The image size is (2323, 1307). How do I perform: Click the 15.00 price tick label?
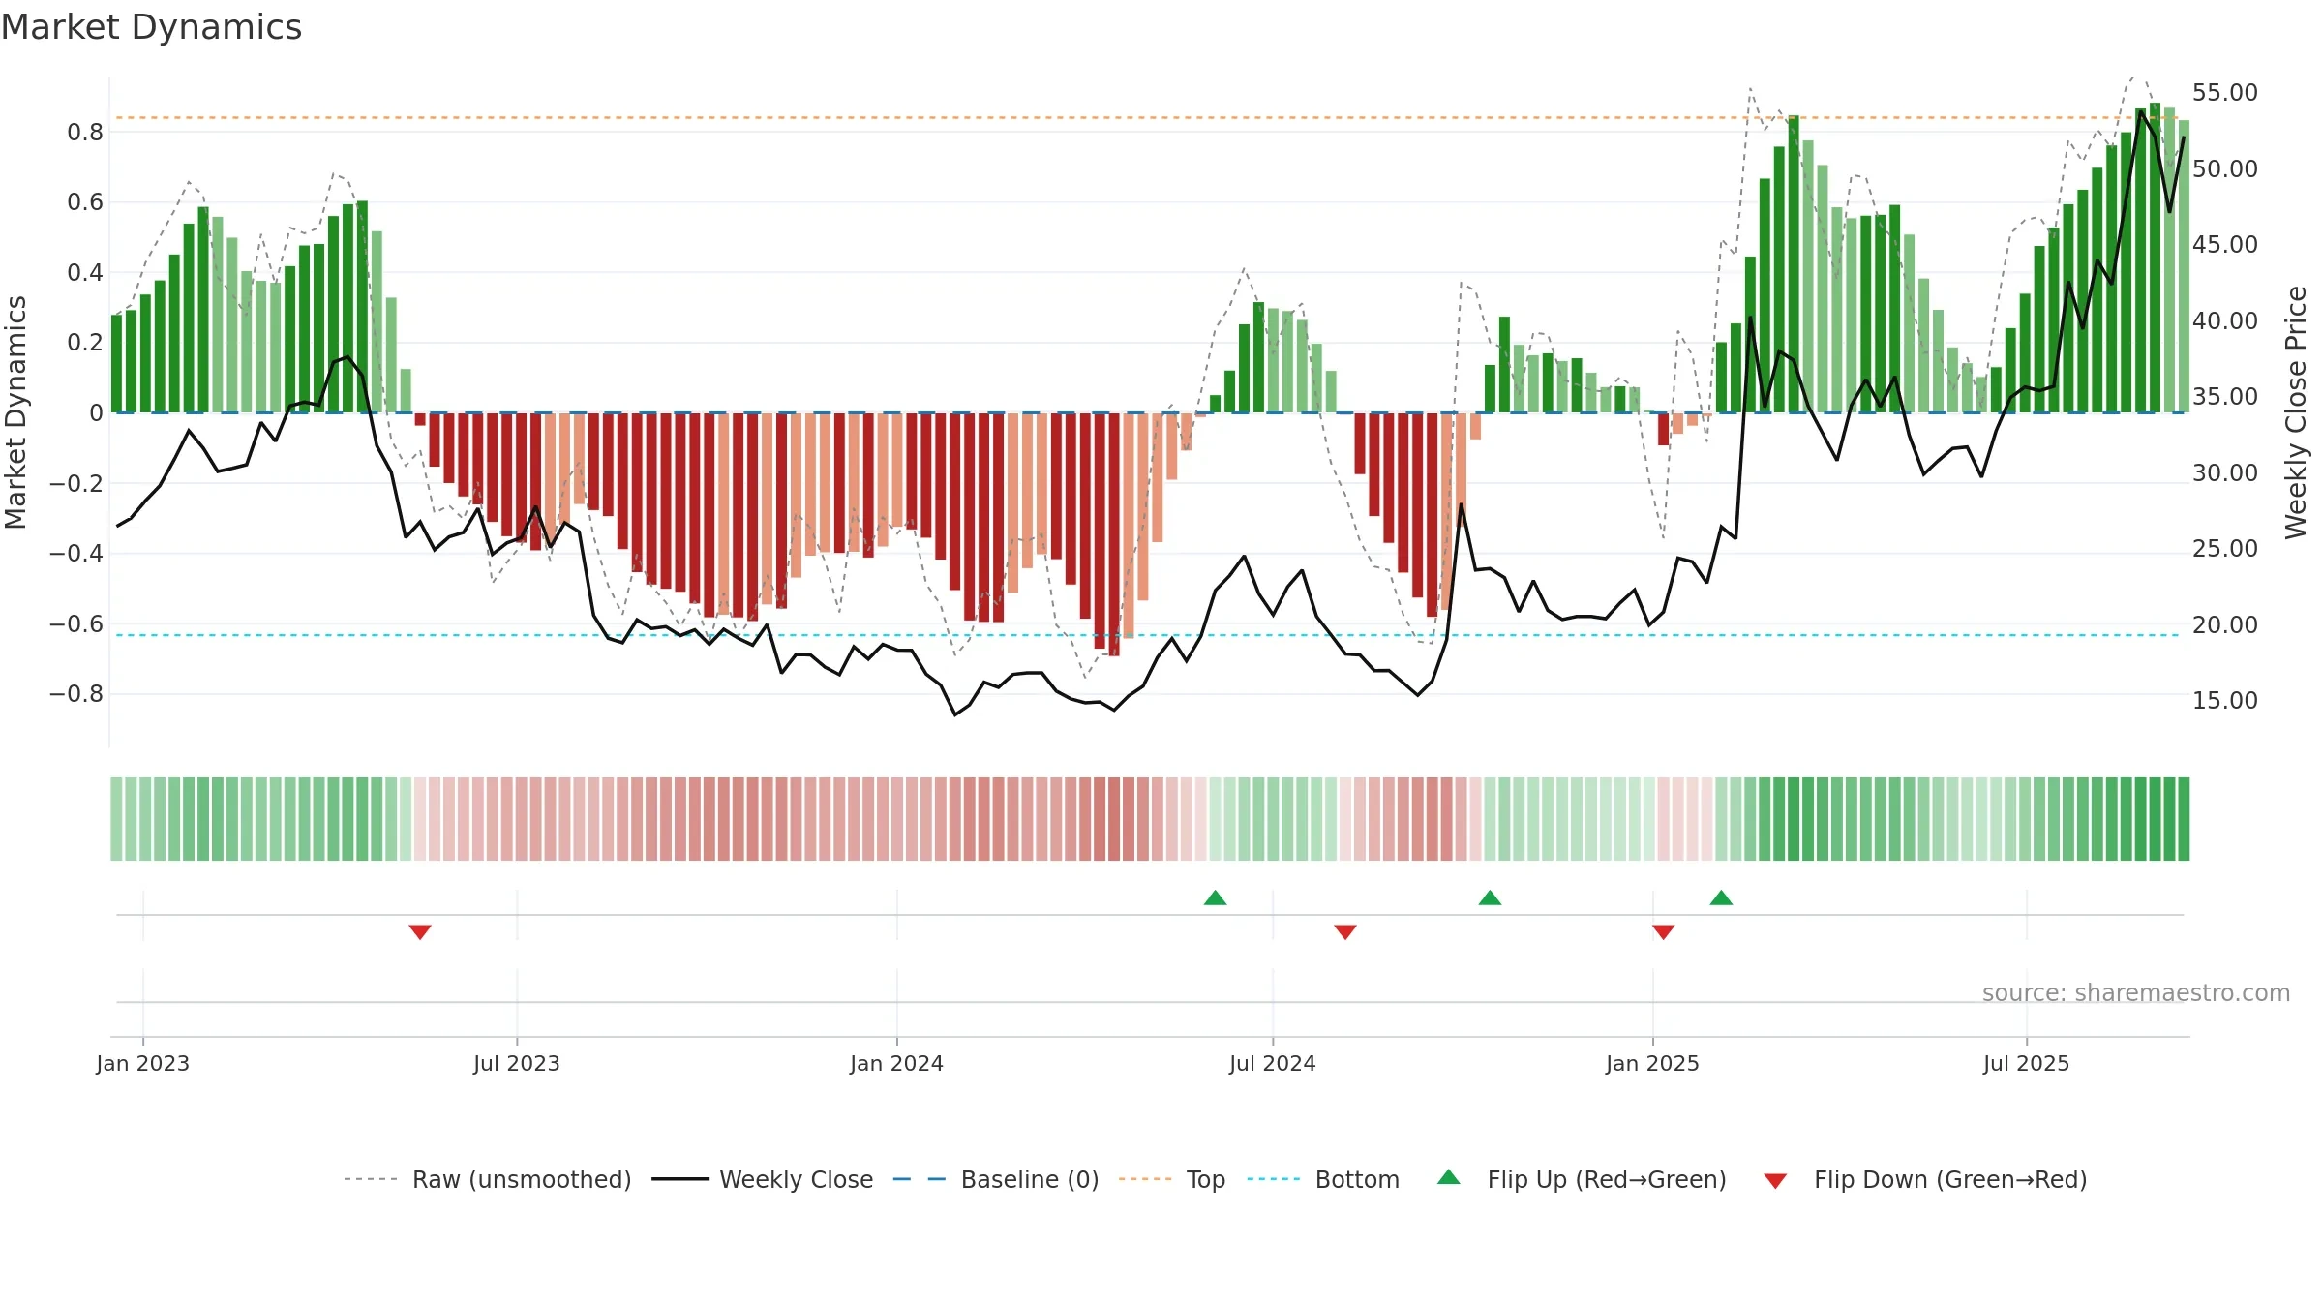click(2225, 701)
